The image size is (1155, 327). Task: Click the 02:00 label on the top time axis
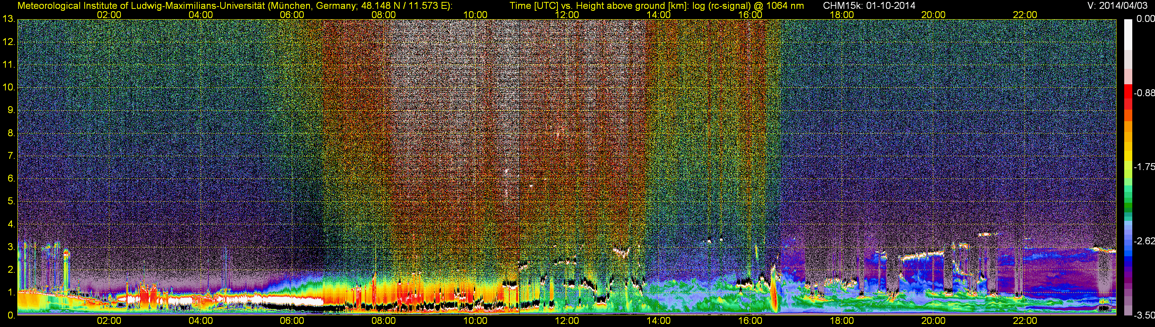coord(109,15)
